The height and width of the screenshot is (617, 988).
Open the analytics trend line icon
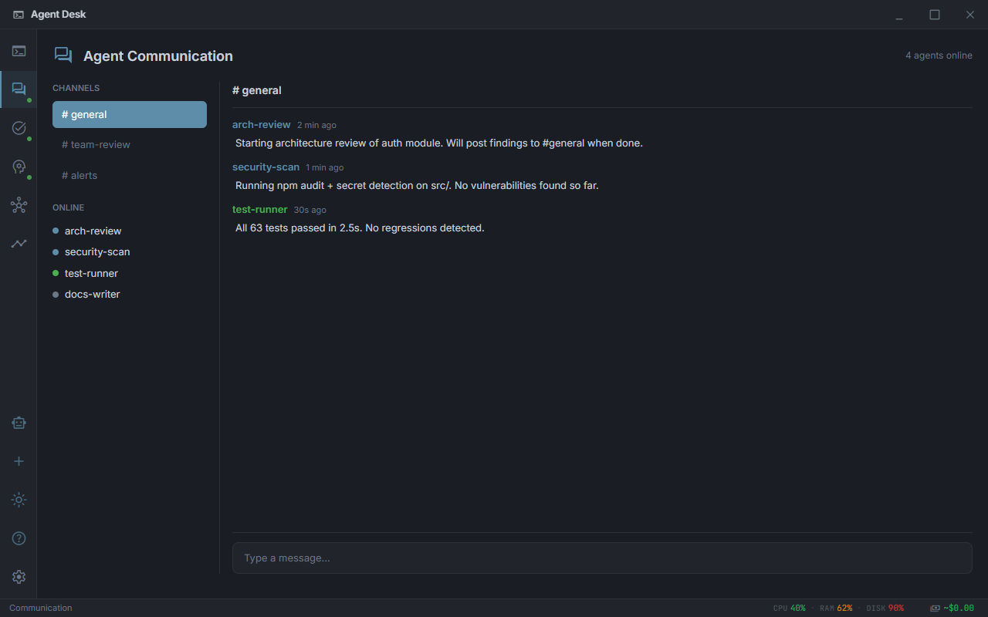tap(19, 244)
